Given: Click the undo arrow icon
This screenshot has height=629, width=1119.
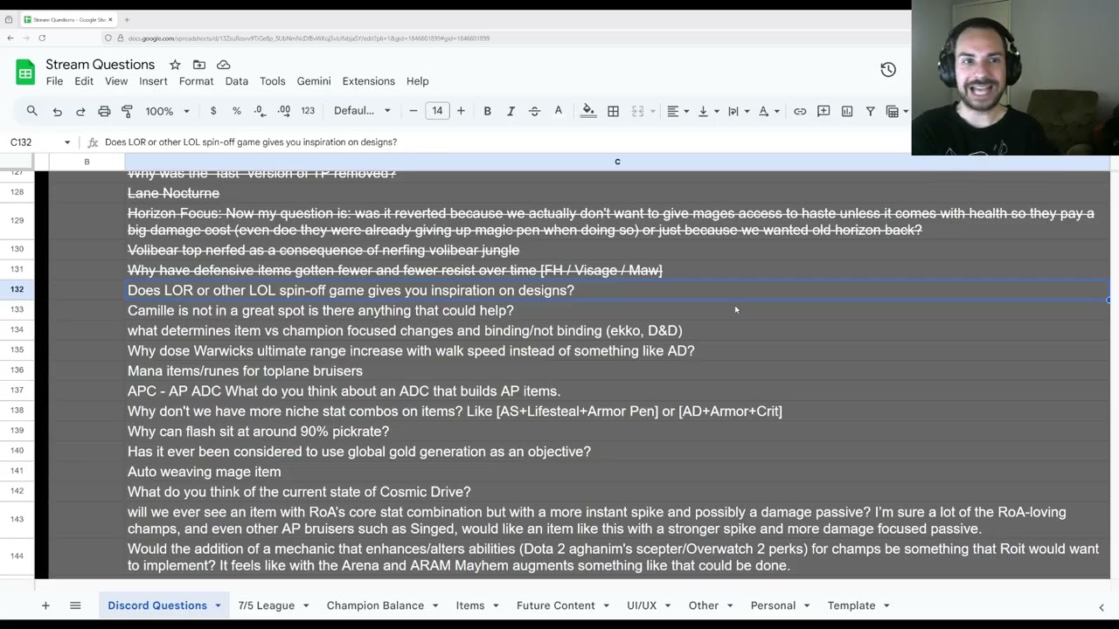Looking at the screenshot, I should point(57,111).
